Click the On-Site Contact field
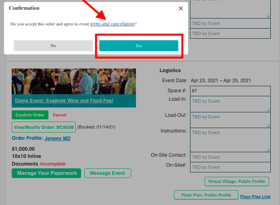This screenshot has width=280, height=205. tap(230, 157)
